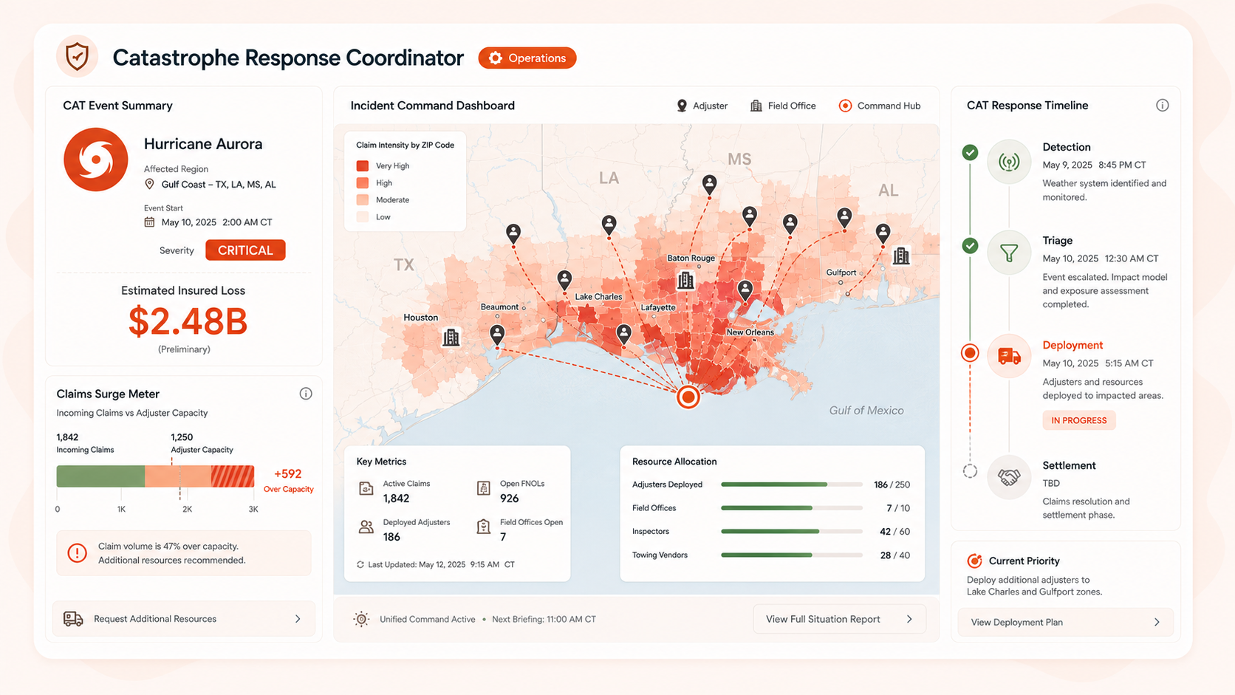Click the striped over-capacity segment of surge bar
The image size is (1235, 695).
(x=233, y=476)
